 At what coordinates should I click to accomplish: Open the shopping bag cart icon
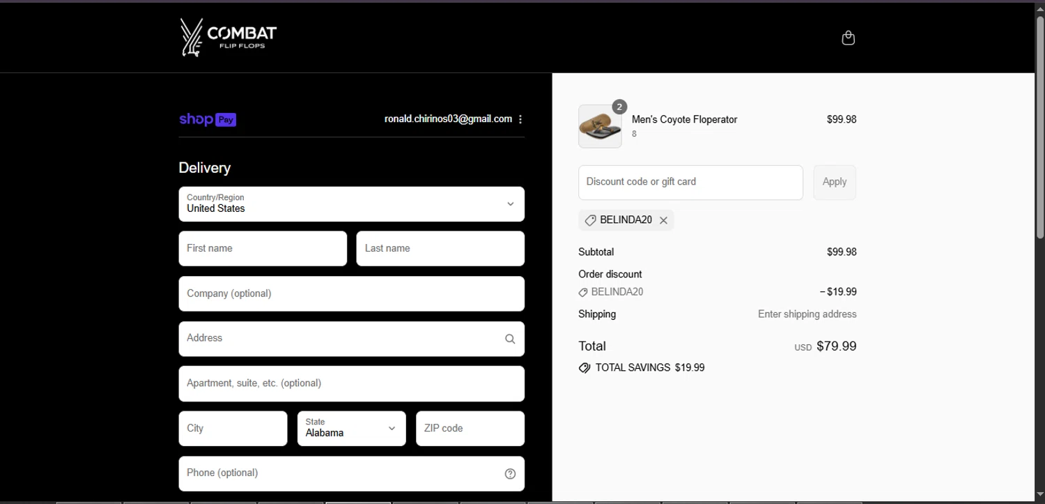point(848,38)
